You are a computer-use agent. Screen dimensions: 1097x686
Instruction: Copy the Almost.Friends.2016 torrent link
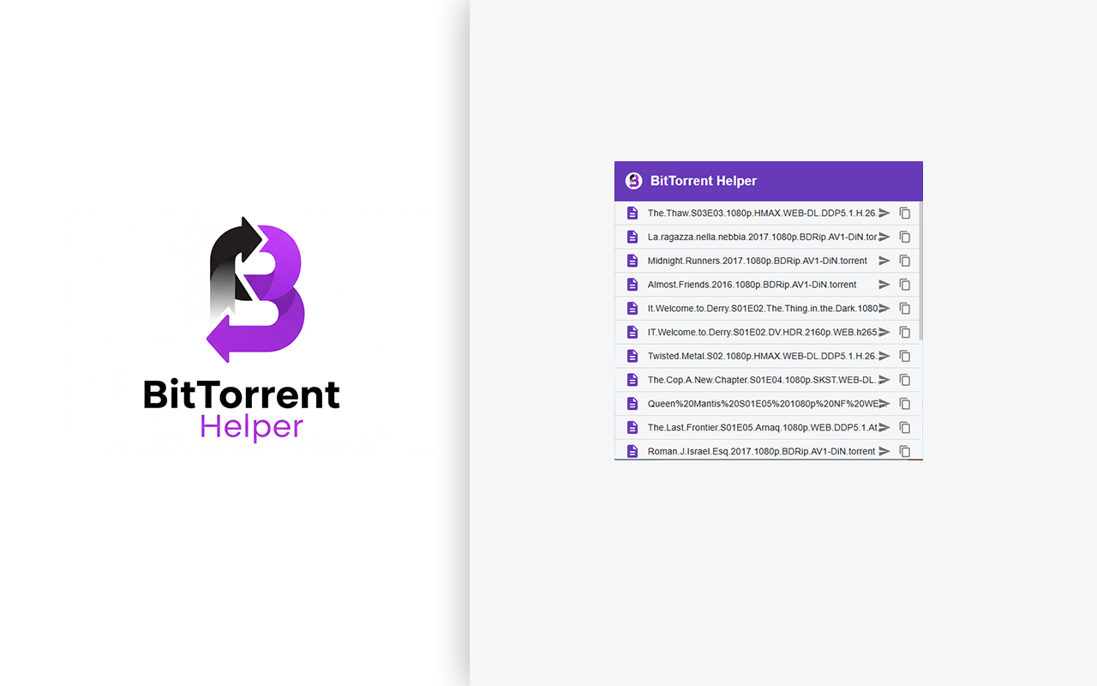tap(905, 285)
